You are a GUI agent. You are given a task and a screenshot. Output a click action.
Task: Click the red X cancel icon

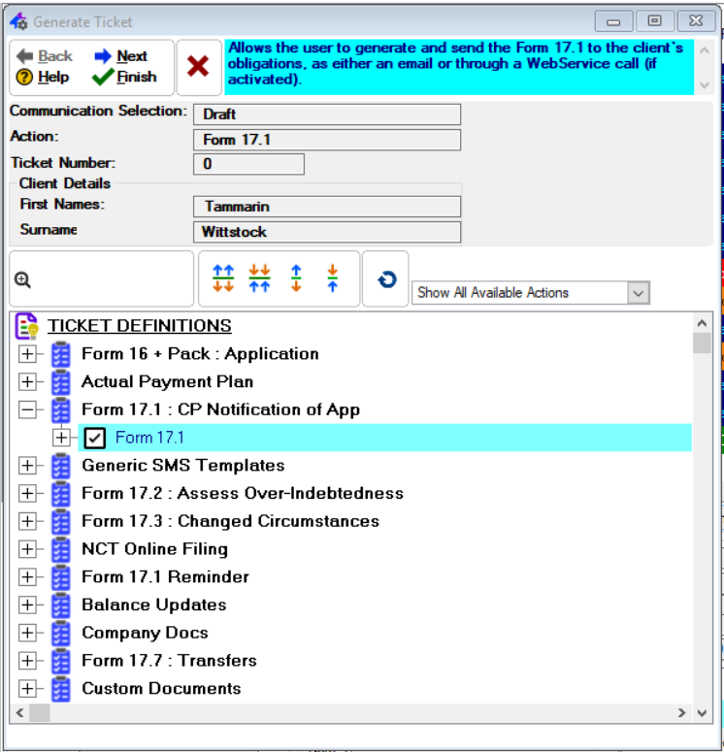(x=198, y=66)
